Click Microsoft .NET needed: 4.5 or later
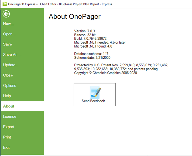Viewport: 192px width, 156px height. coord(100,42)
